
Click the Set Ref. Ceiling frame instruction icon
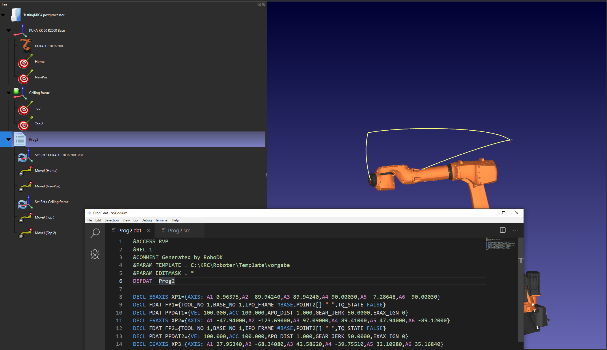(24, 202)
